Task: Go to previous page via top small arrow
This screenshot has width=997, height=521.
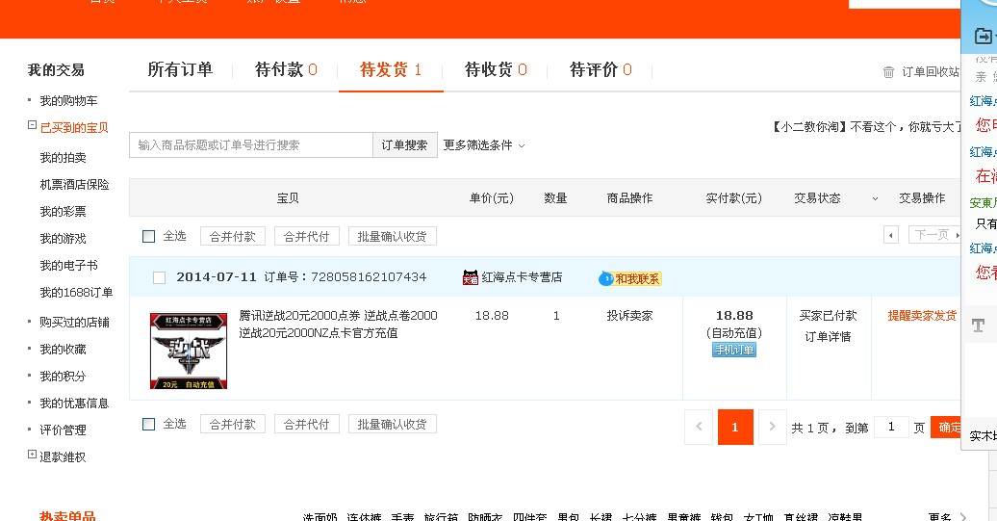Action: [x=891, y=235]
